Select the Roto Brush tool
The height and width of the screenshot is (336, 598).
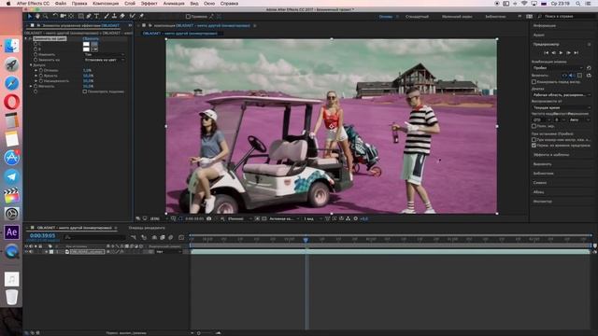(132, 16)
